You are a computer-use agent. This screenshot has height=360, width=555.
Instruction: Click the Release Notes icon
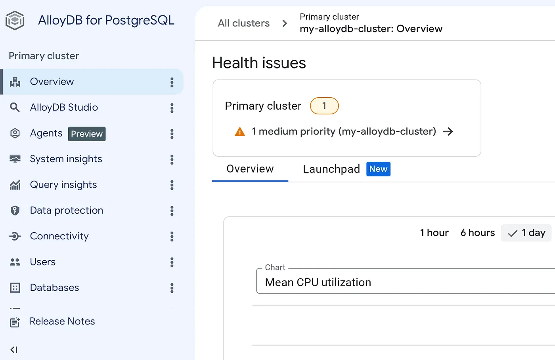15,322
